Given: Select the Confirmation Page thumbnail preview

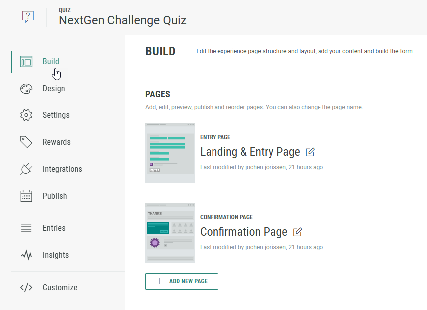Looking at the screenshot, I should coord(170,232).
